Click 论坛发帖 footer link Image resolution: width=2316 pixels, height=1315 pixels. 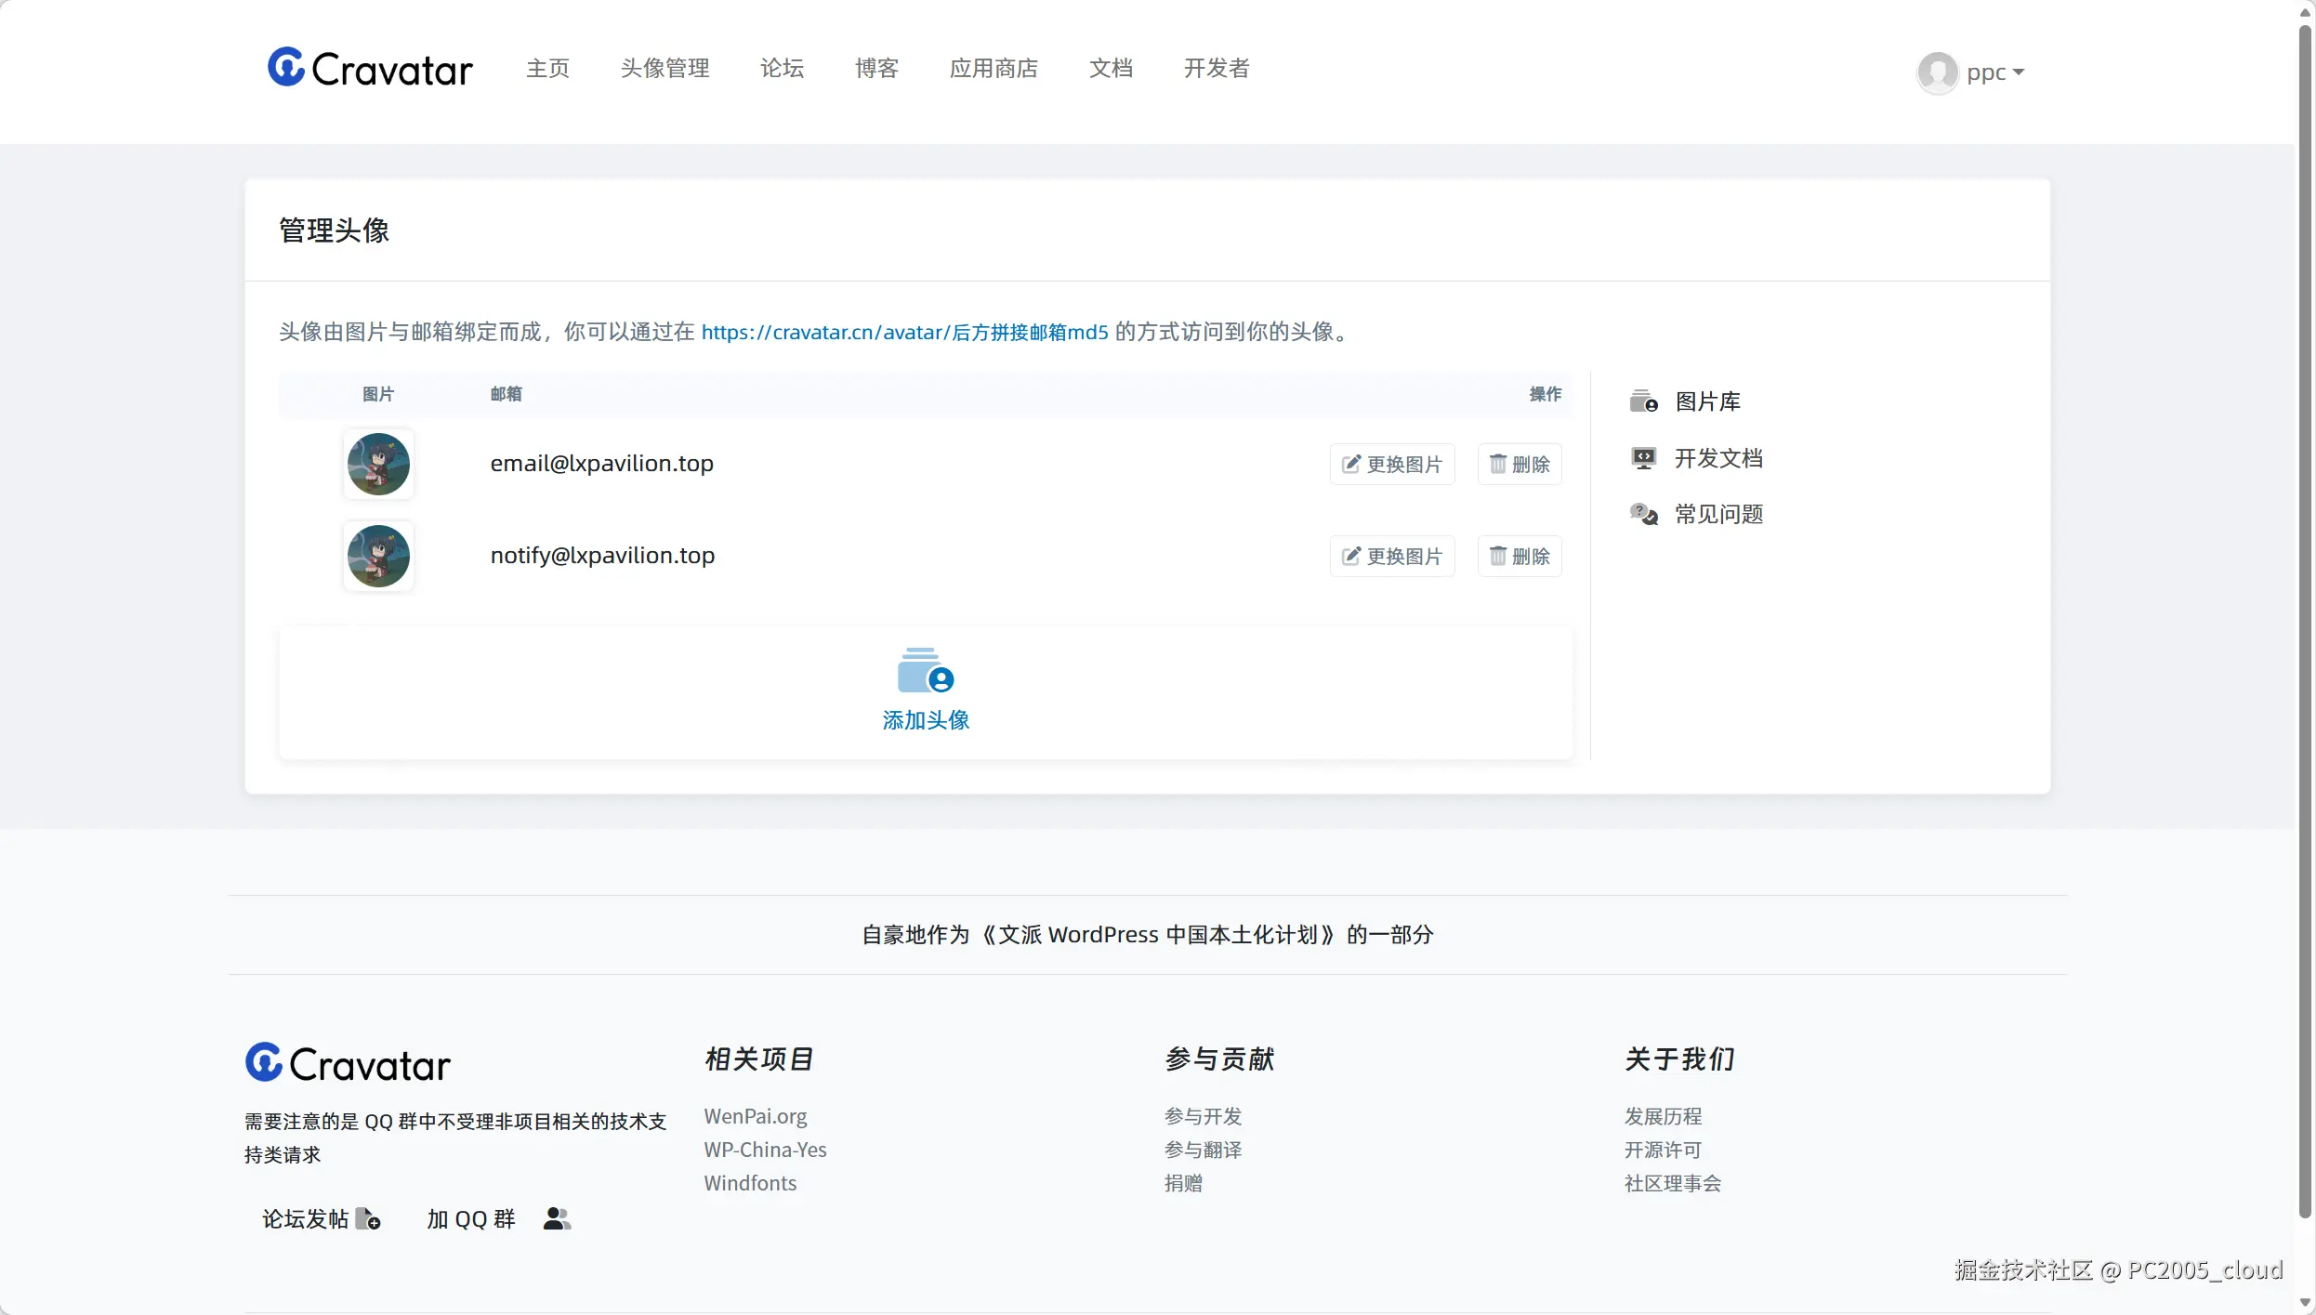pos(305,1219)
